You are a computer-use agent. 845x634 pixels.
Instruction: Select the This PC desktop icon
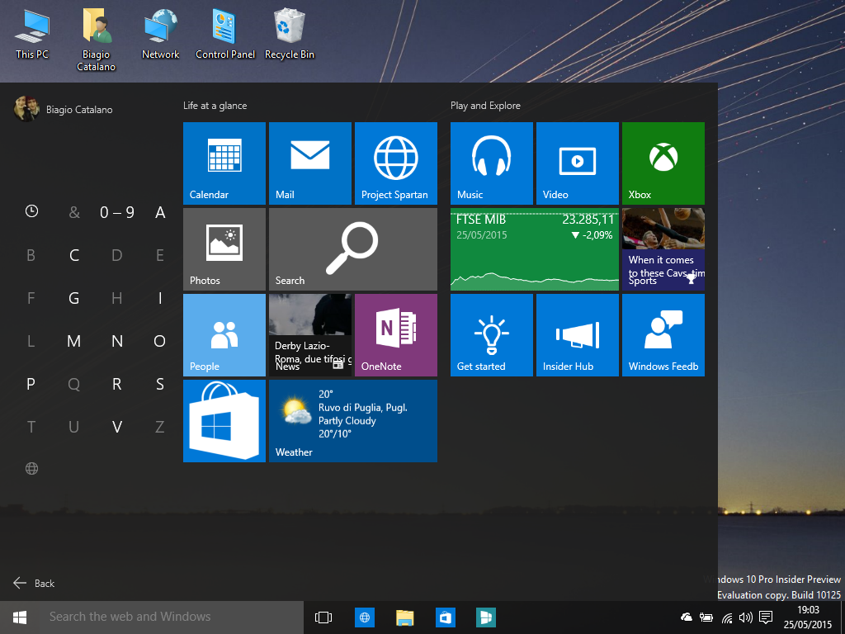pyautogui.click(x=32, y=33)
